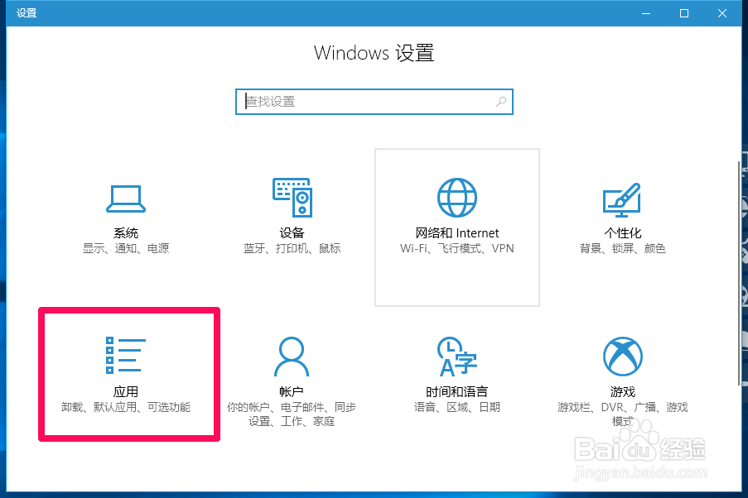748x498 pixels.
Task: Minimize the 设置 window
Action: (x=646, y=13)
